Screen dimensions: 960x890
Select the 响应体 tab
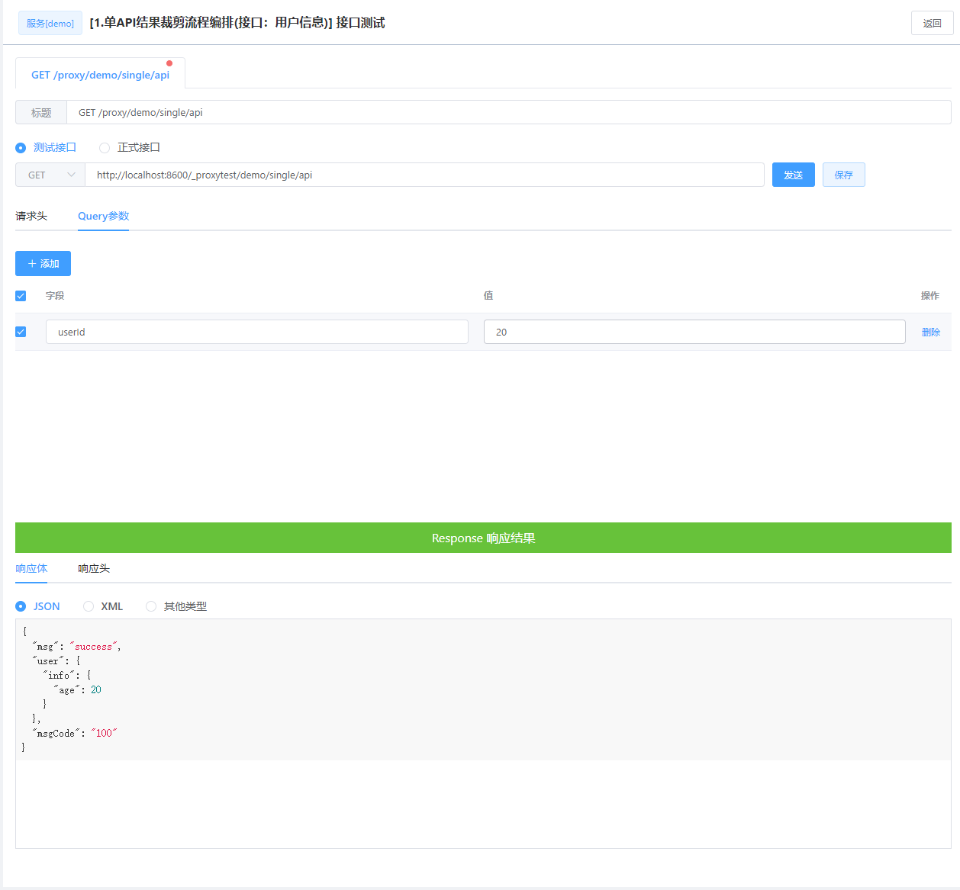[31, 568]
